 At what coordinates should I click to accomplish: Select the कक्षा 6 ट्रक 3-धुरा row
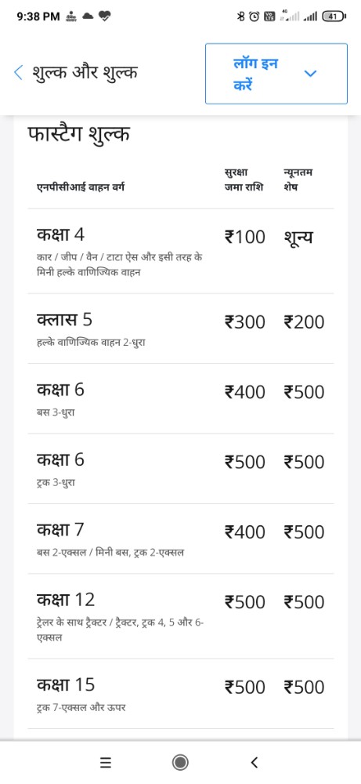pyautogui.click(x=181, y=469)
